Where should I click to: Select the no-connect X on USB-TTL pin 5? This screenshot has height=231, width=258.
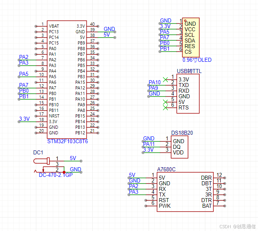tap(165, 102)
